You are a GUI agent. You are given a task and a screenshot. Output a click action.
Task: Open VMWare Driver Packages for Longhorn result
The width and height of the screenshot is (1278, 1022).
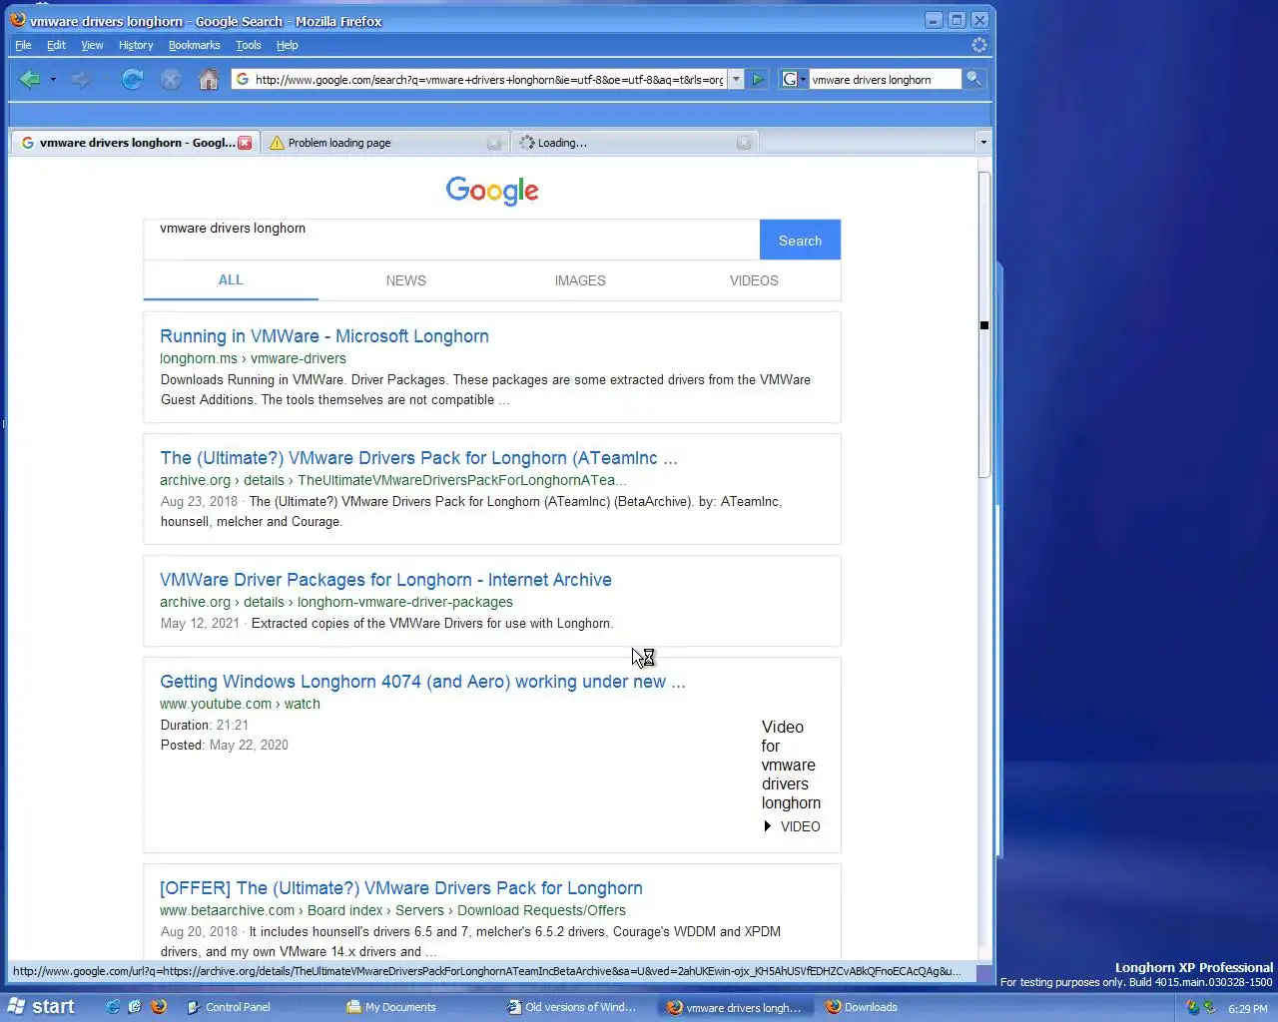(385, 580)
